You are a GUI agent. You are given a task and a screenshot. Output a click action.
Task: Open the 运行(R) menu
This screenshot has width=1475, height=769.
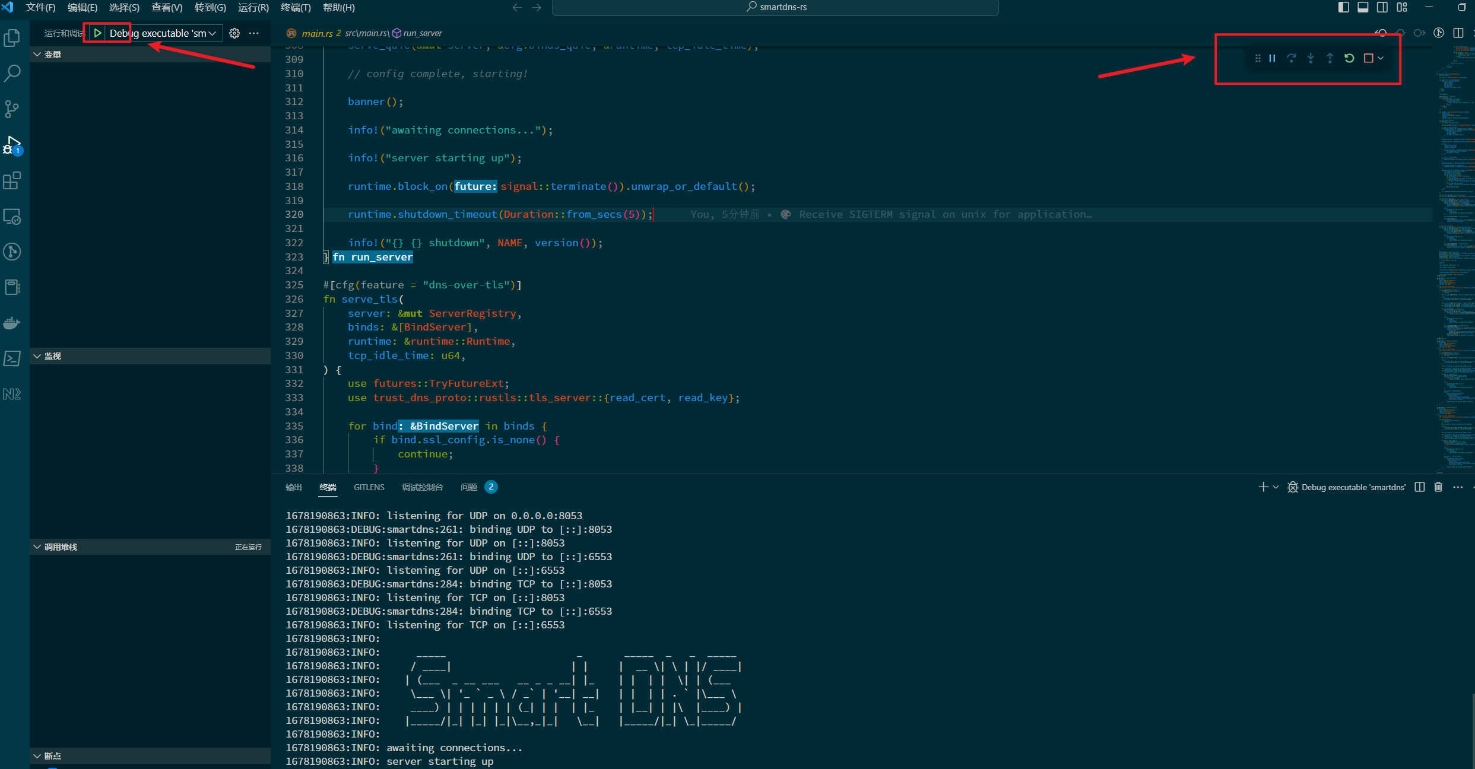(x=253, y=7)
